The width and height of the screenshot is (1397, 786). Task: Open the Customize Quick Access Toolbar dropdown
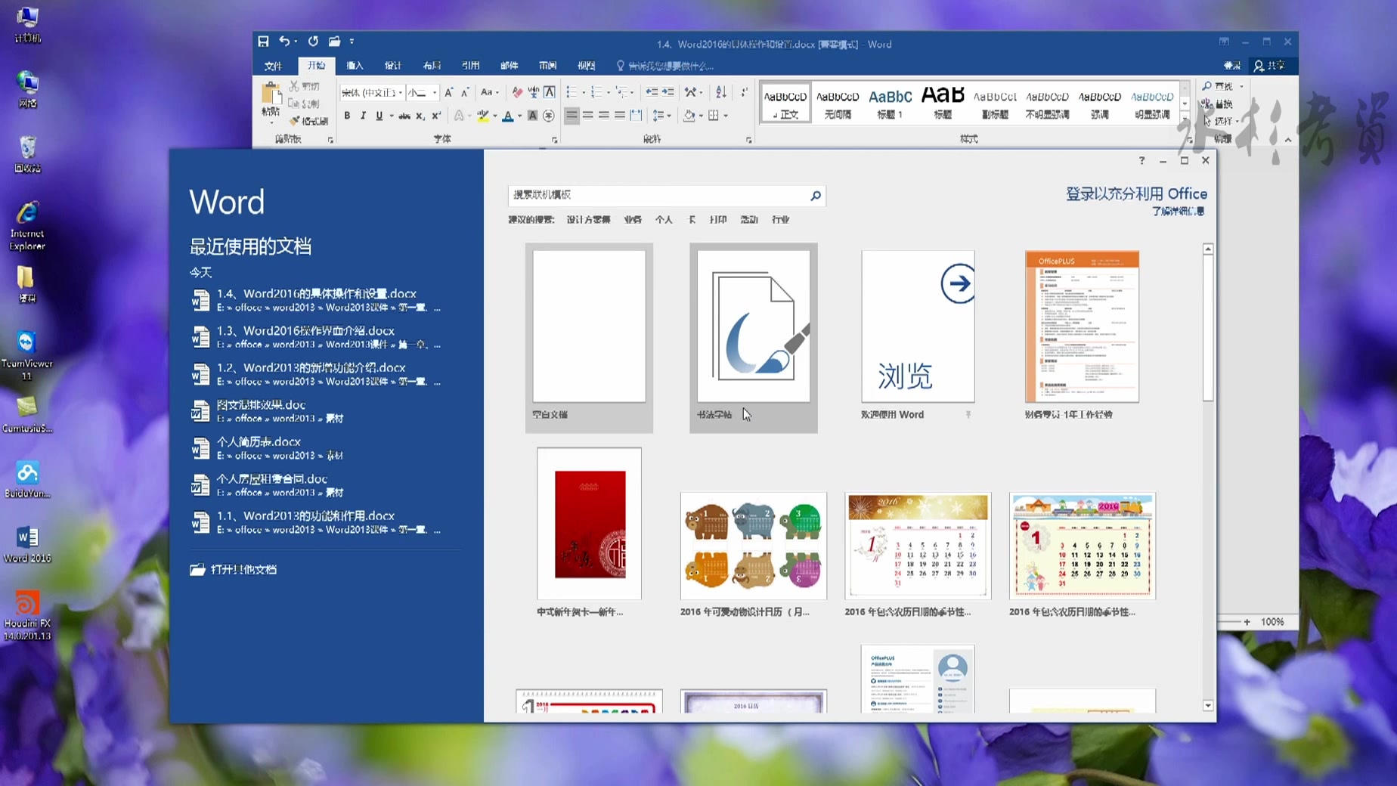tap(352, 42)
